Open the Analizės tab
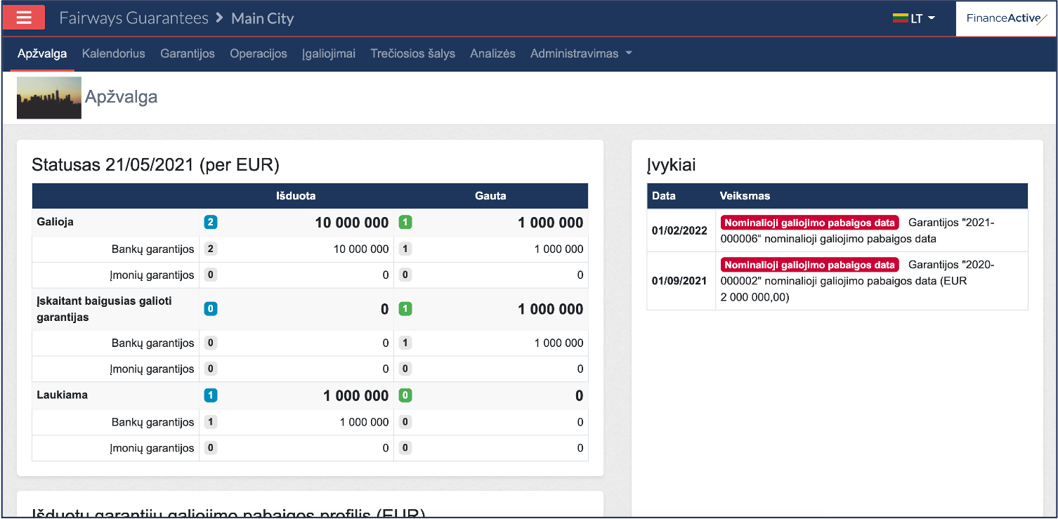The image size is (1058, 519). point(492,53)
